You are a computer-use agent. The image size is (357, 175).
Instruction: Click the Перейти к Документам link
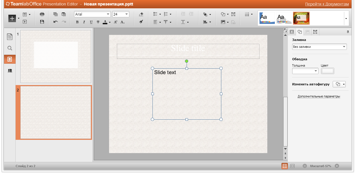click(x=327, y=4)
